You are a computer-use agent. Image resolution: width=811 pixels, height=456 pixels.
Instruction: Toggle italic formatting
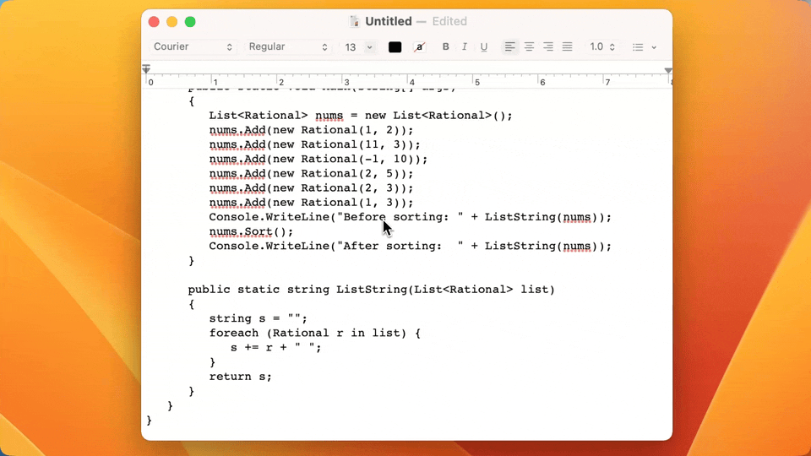pos(465,47)
